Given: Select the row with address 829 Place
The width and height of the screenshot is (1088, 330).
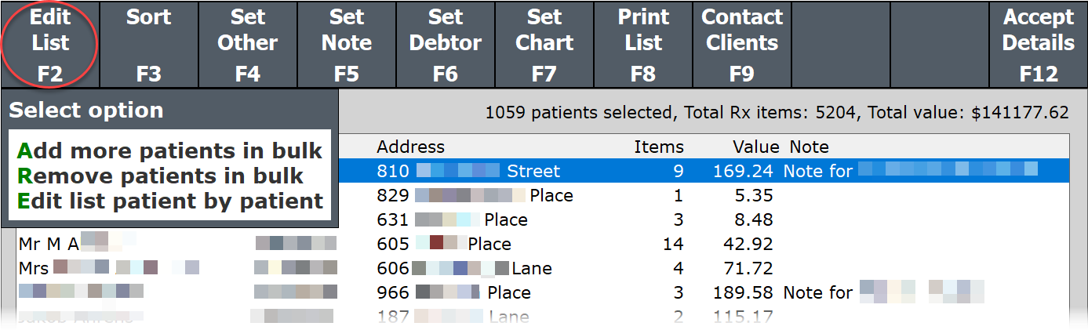Looking at the screenshot, I should pos(549,195).
